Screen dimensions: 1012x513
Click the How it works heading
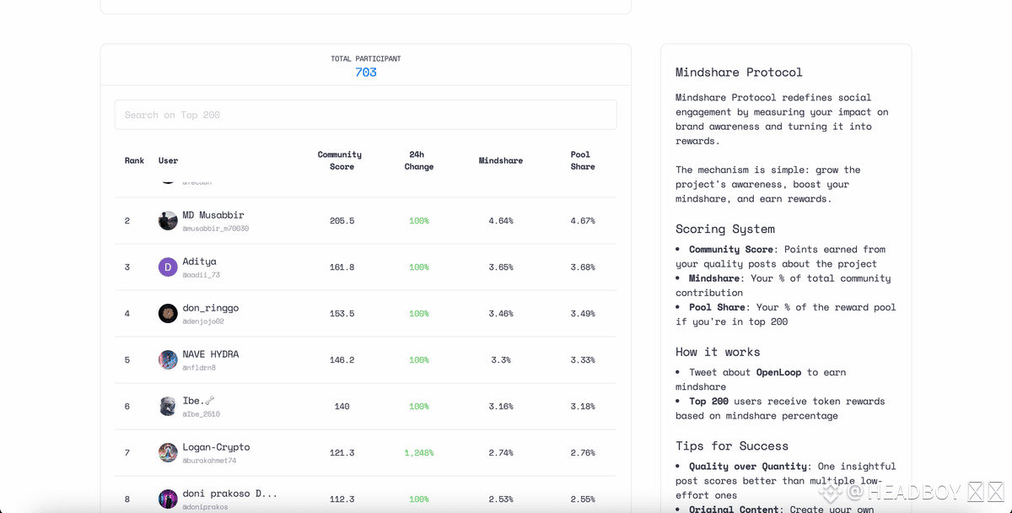718,353
